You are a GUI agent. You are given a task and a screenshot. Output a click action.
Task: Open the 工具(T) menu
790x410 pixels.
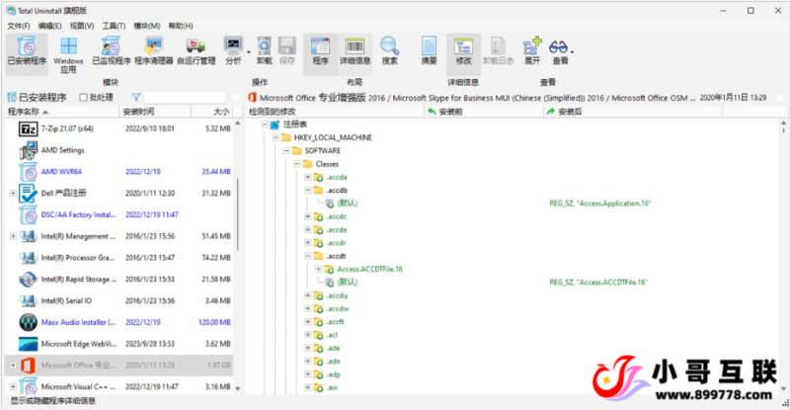(x=114, y=26)
